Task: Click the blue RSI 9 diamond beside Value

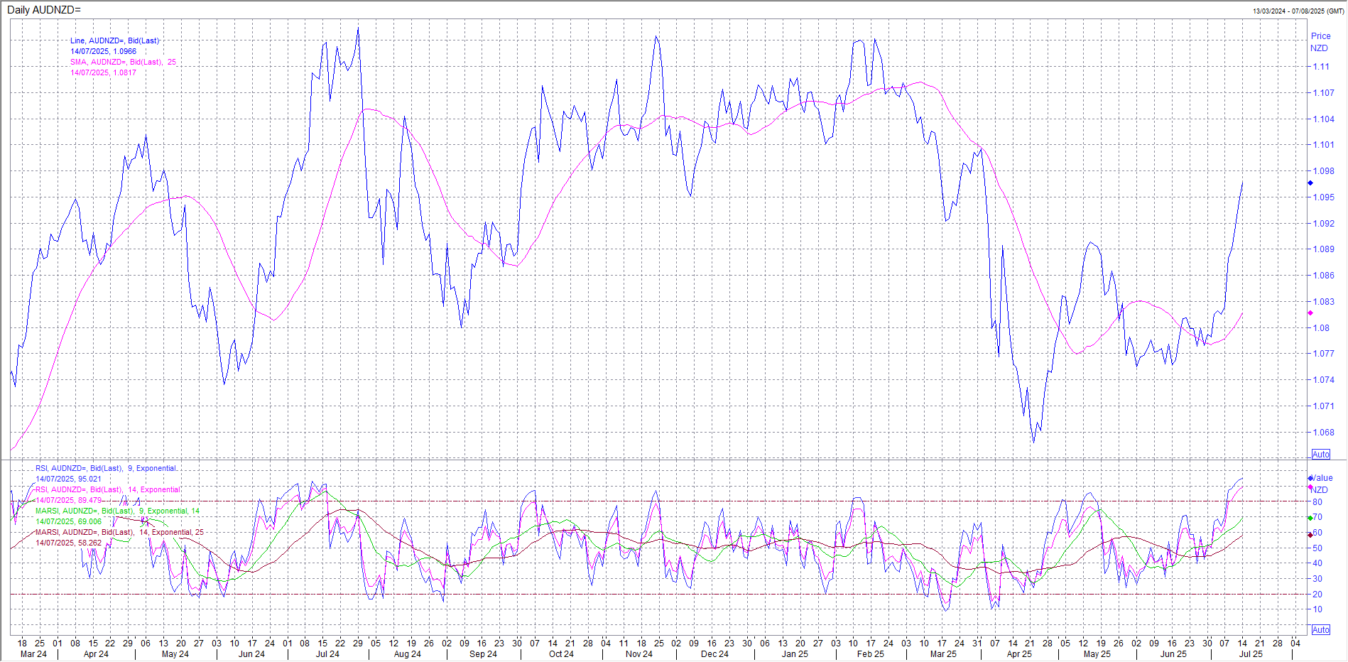Action: pos(1310,478)
